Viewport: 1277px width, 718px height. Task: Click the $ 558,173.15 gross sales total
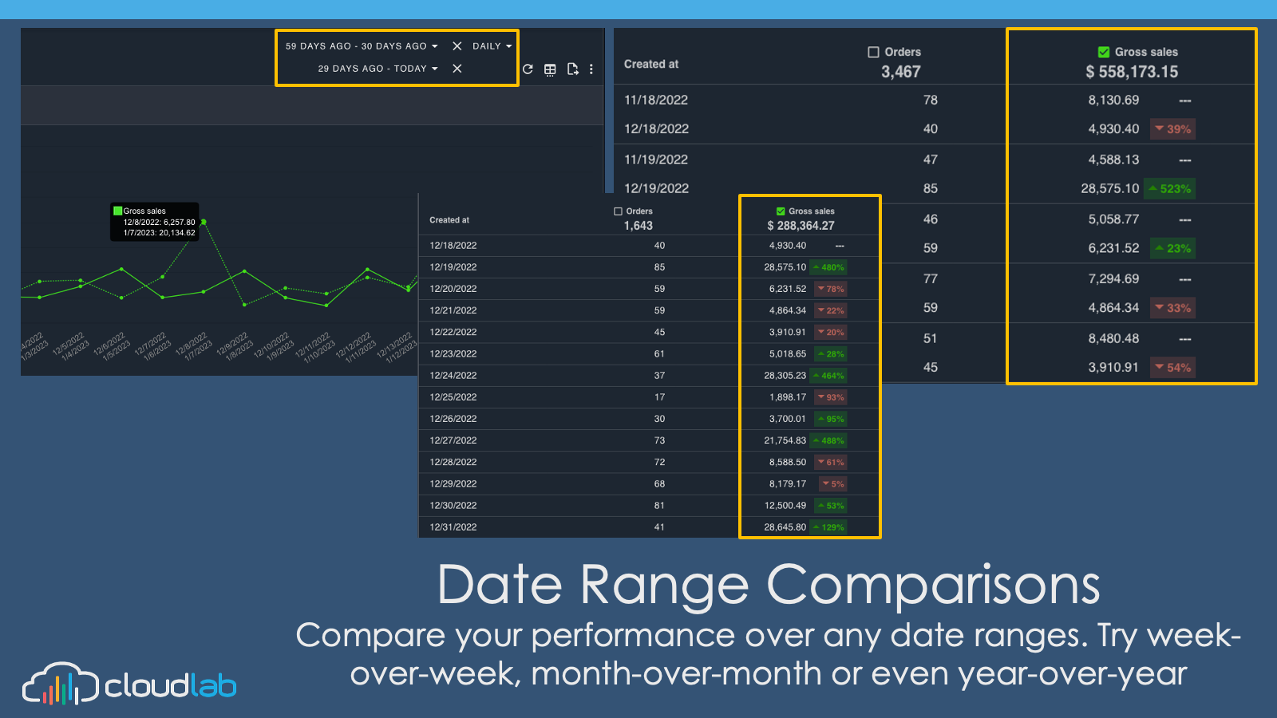1132,72
